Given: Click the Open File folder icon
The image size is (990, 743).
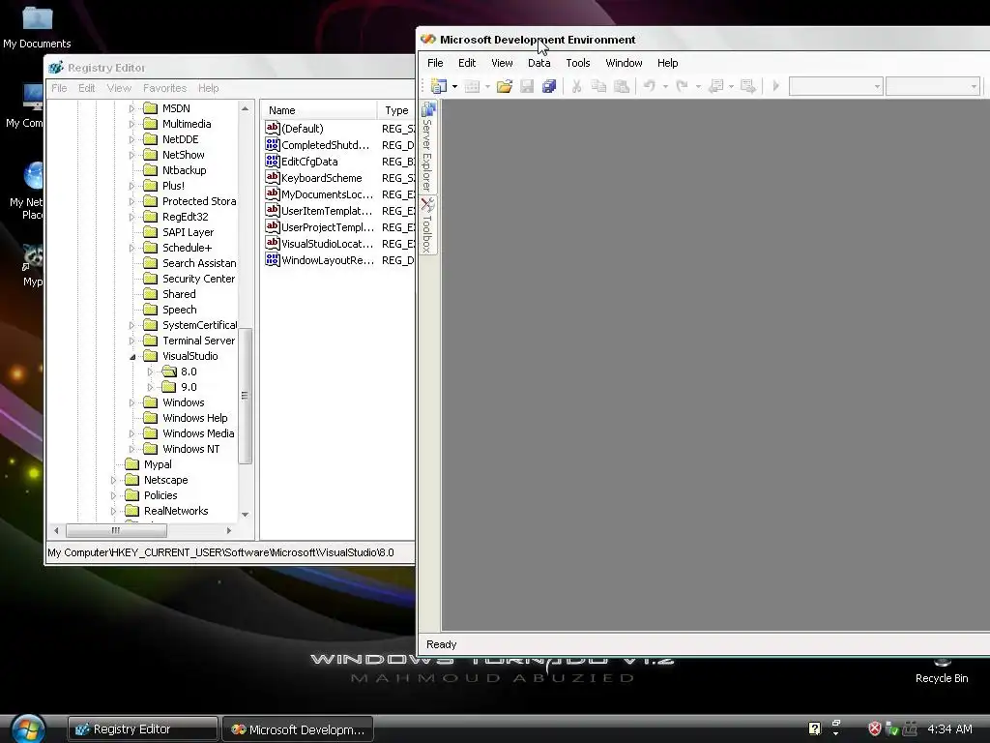Looking at the screenshot, I should click(x=505, y=86).
